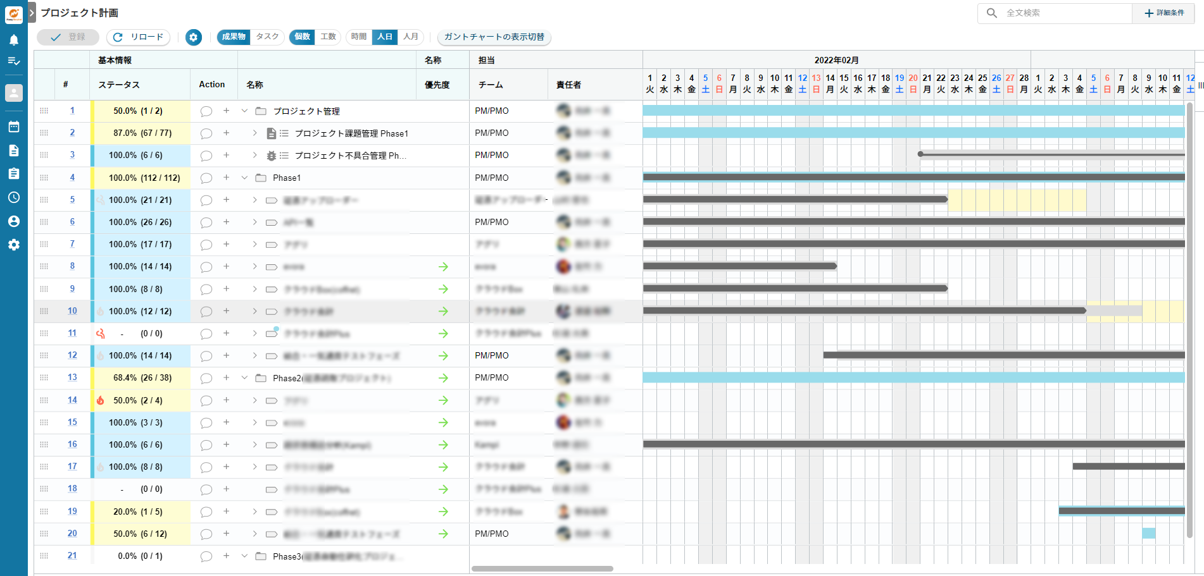Select the 時間 tab in the toolbar
Screen dimensions: 1204x576
coord(358,37)
